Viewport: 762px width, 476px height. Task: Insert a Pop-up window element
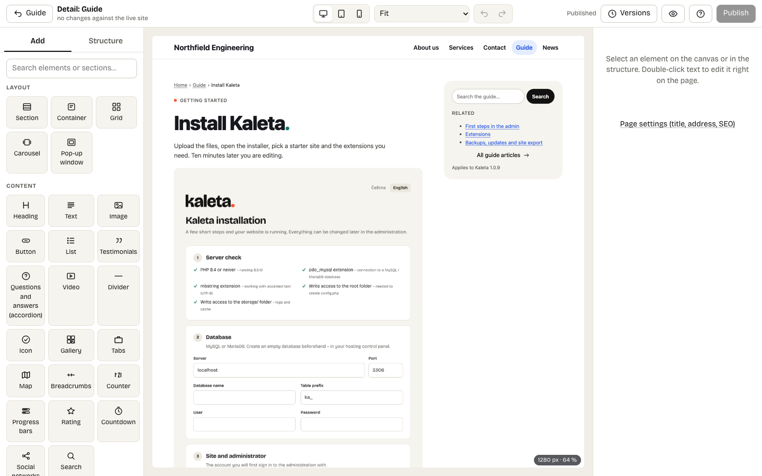coord(71,152)
